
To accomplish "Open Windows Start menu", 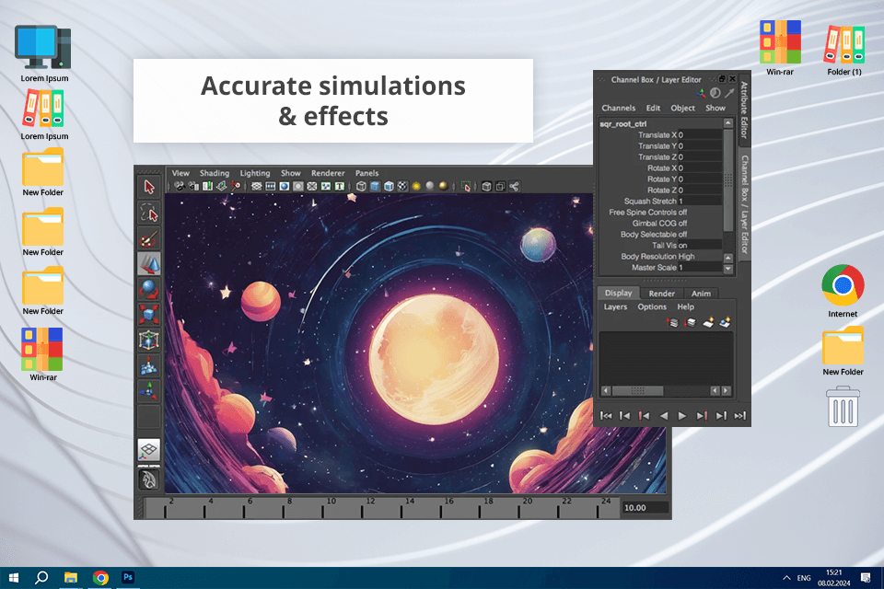I will [x=14, y=578].
